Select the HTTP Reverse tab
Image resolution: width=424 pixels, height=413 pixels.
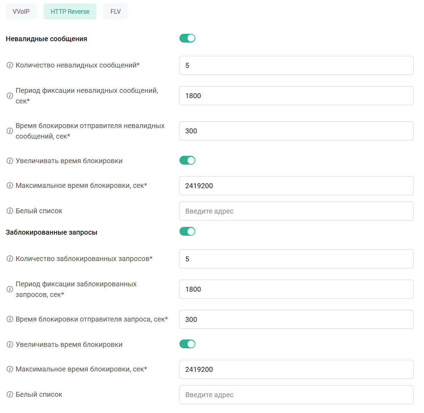point(70,12)
